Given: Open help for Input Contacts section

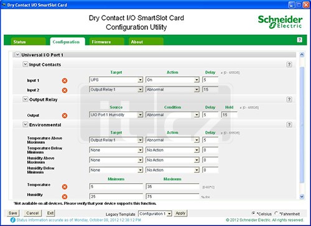Looking at the screenshot, I should (x=289, y=64).
